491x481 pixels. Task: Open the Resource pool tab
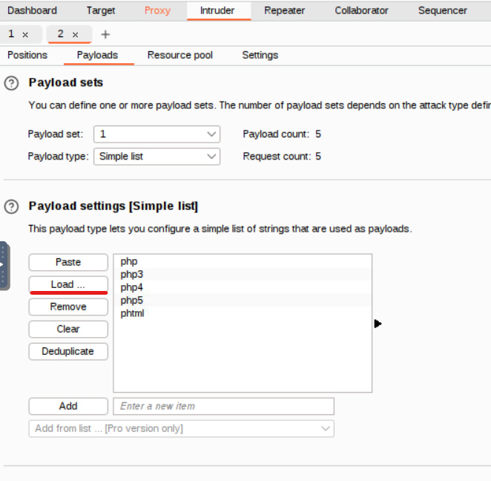point(179,55)
